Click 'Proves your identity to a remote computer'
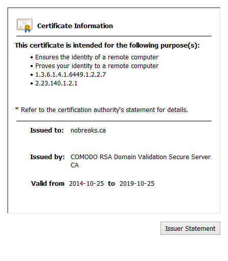228x261 pixels. tap(97, 66)
